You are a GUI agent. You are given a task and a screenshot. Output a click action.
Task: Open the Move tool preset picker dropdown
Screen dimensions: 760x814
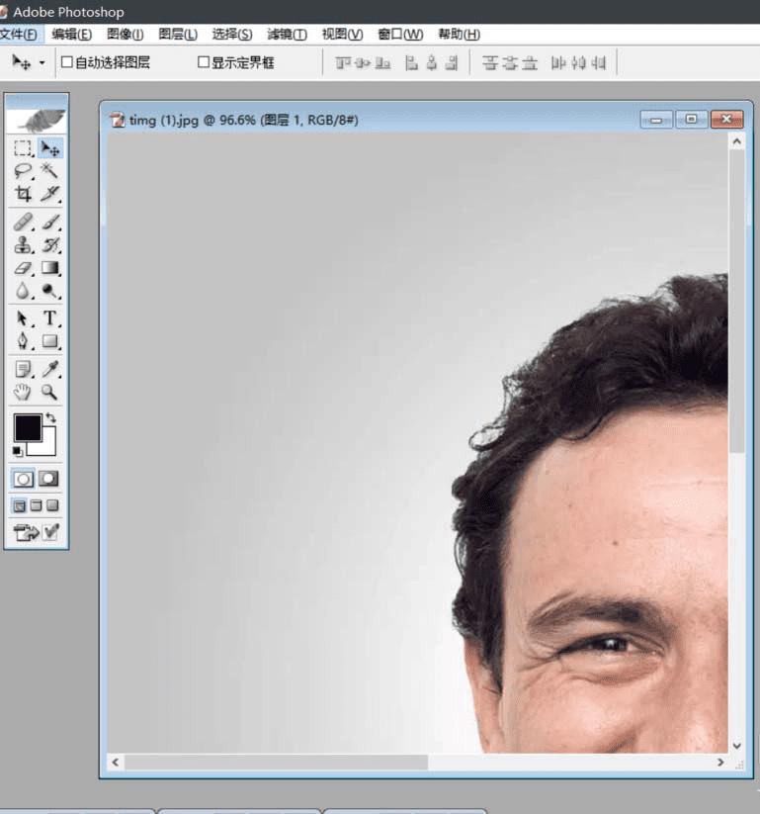point(42,63)
